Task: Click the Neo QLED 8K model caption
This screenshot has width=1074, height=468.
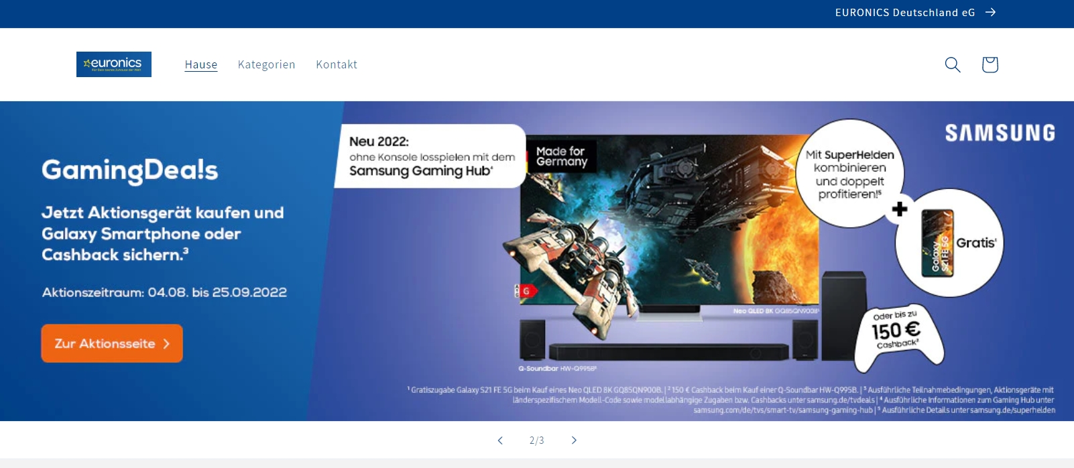Action: tap(776, 311)
